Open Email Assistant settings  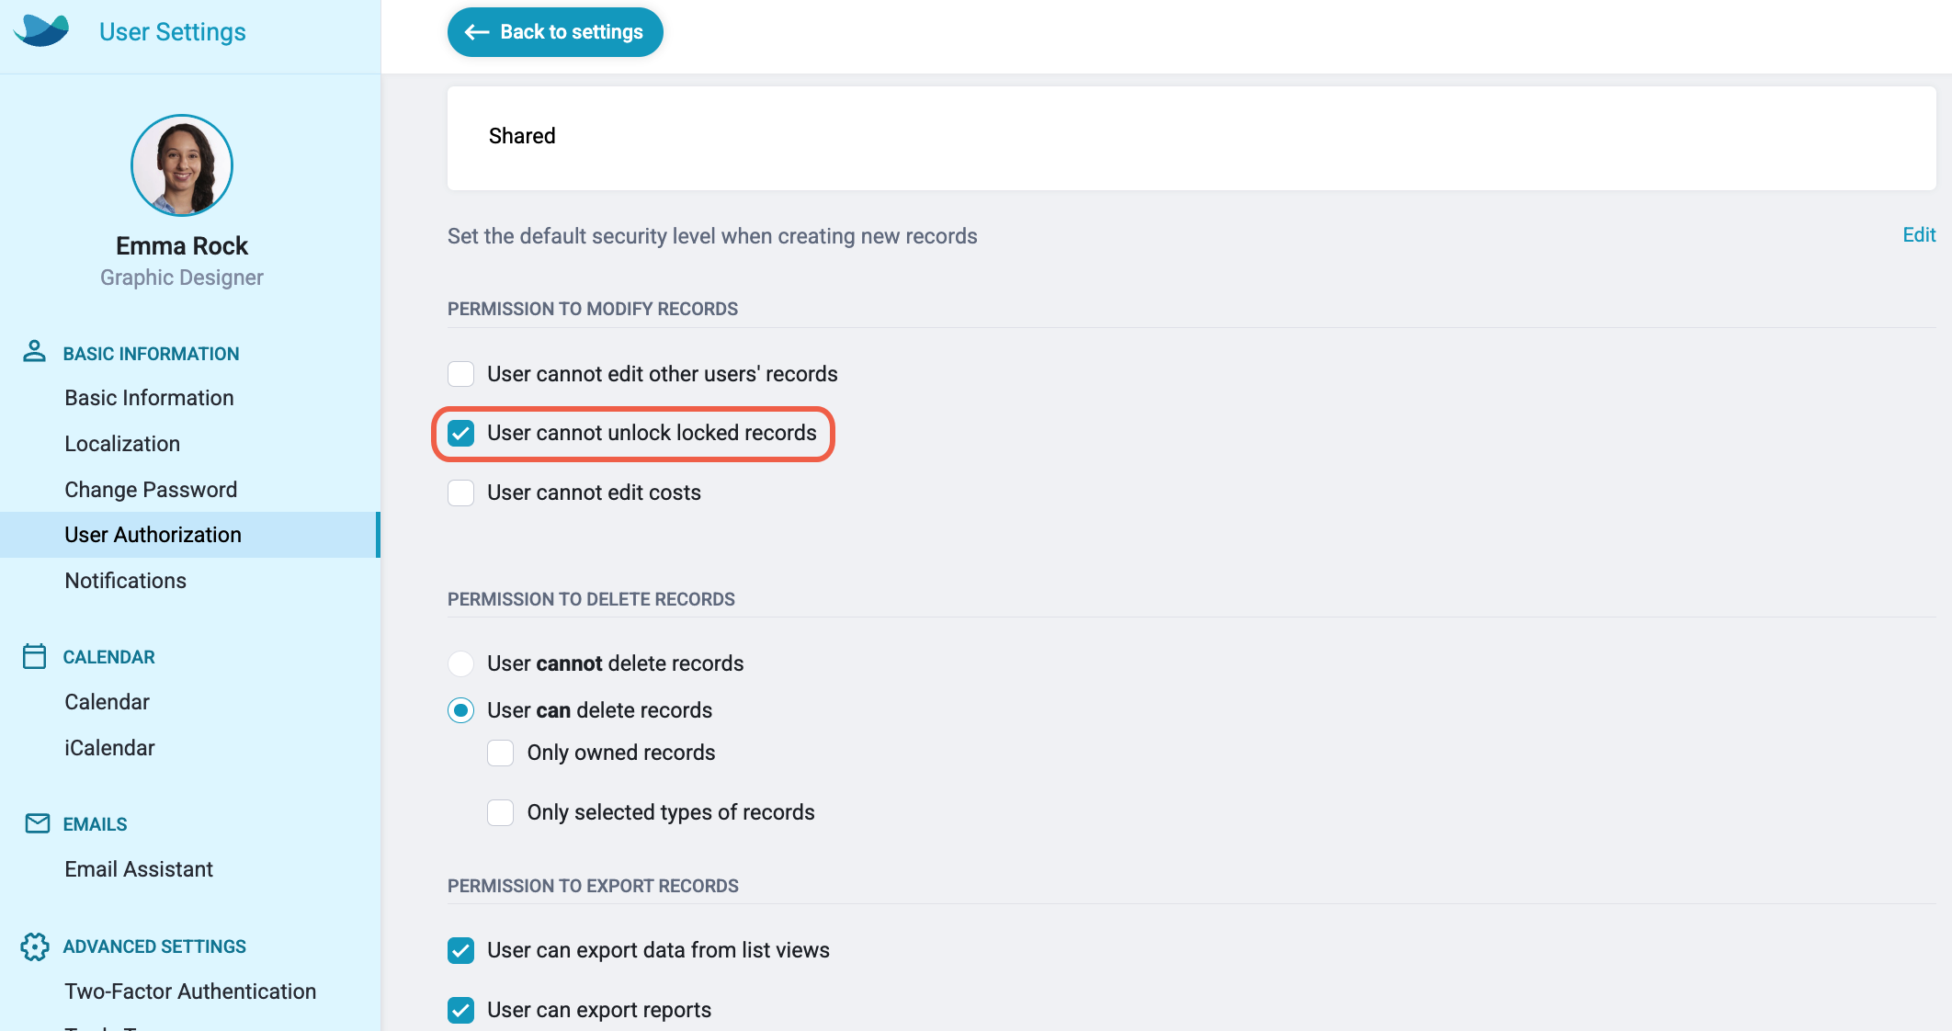click(139, 869)
